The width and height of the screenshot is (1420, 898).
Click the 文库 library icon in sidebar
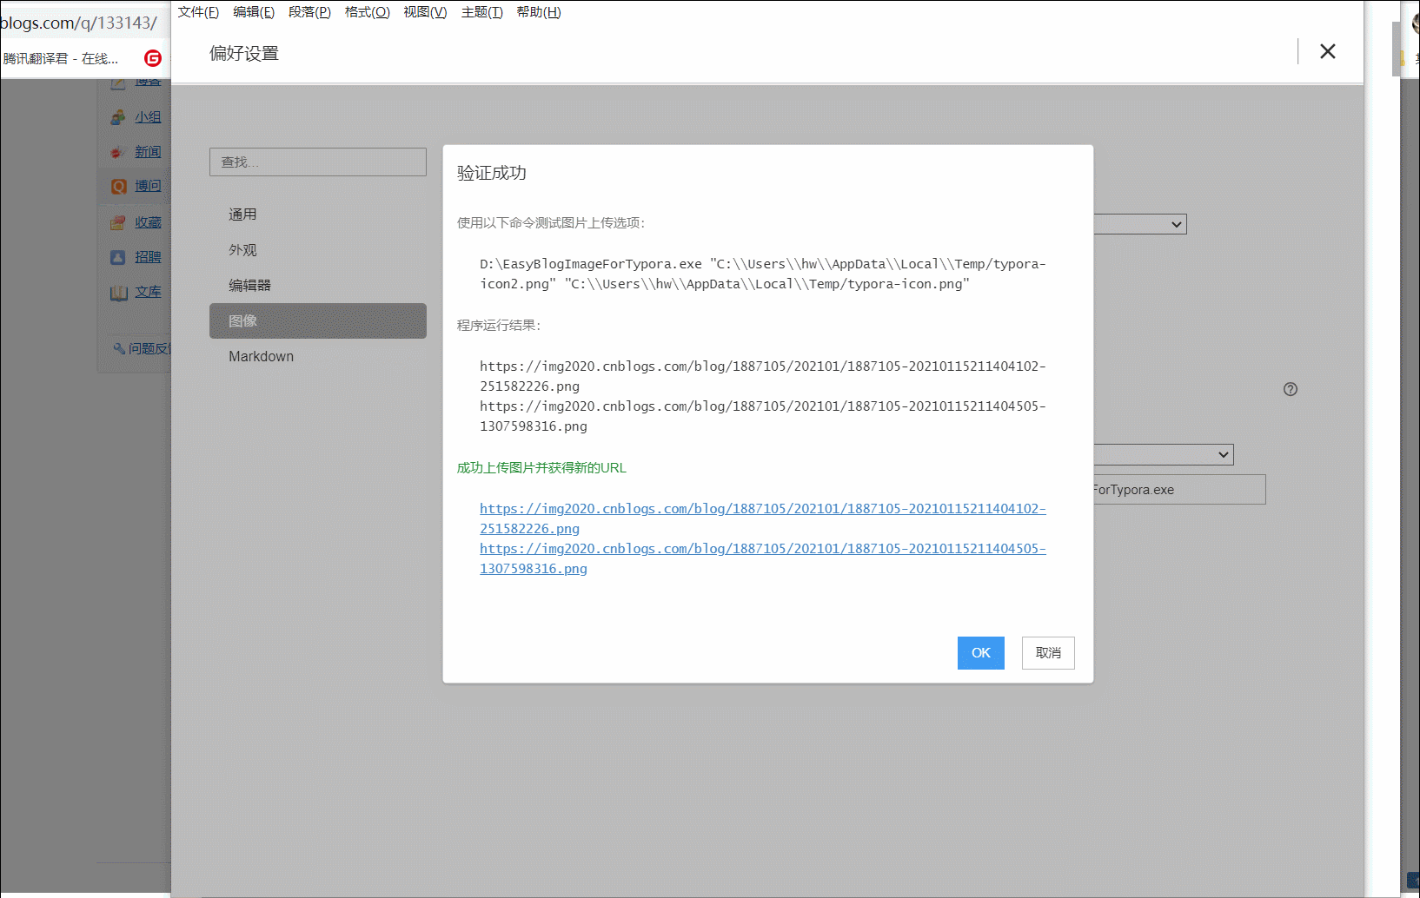(118, 293)
